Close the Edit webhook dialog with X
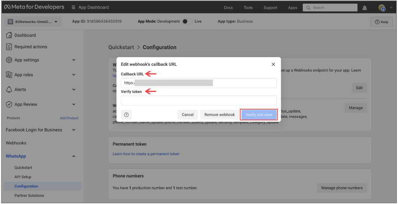Image resolution: width=398 pixels, height=204 pixels. coord(273,64)
